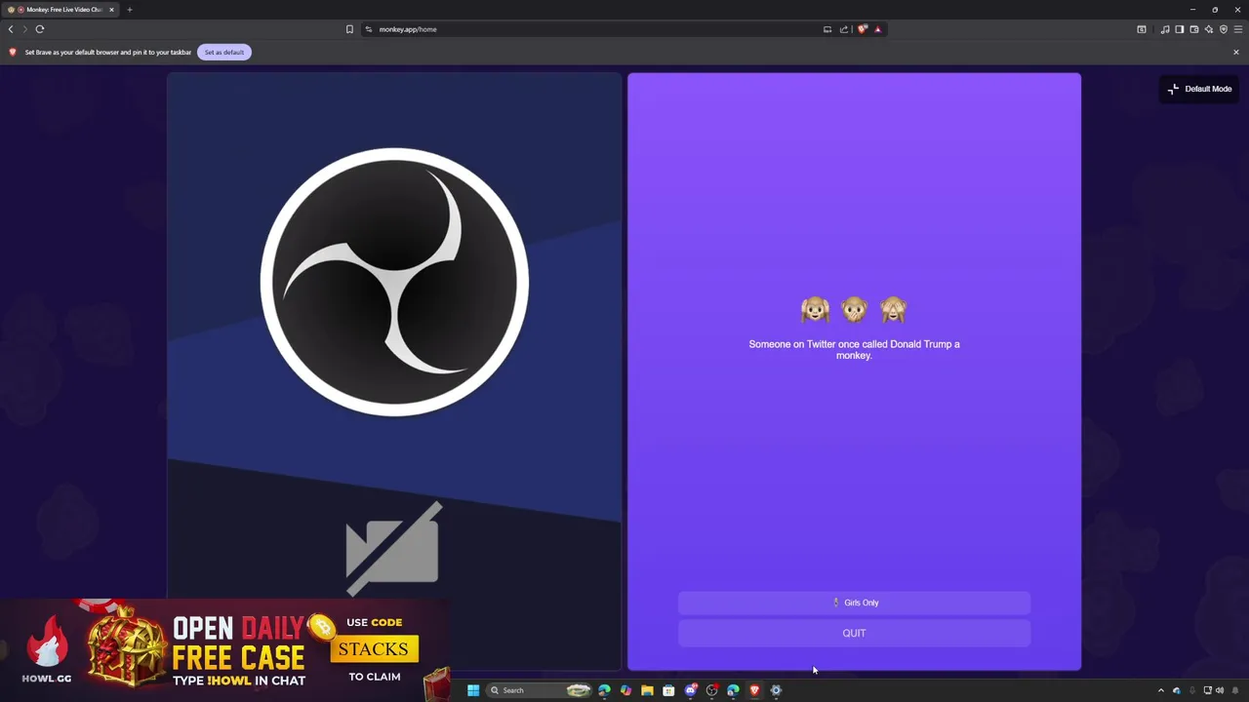Screen dimensions: 1249x702
Task: Open the volume speaker tray icon
Action: pyautogui.click(x=1220, y=690)
